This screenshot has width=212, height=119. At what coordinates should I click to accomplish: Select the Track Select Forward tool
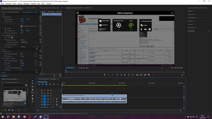(x=32, y=84)
